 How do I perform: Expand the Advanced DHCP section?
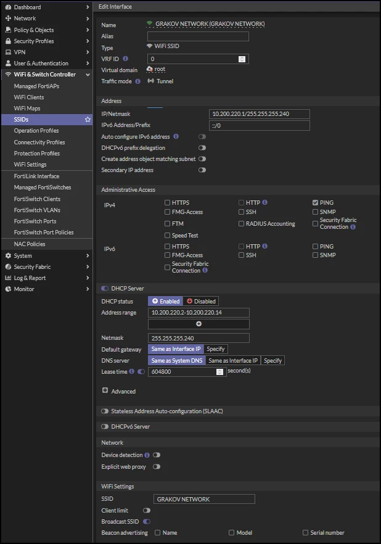[x=105, y=390]
